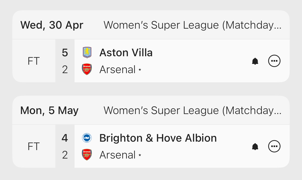Open more options for Brighton match
The height and width of the screenshot is (180, 302).
click(274, 147)
